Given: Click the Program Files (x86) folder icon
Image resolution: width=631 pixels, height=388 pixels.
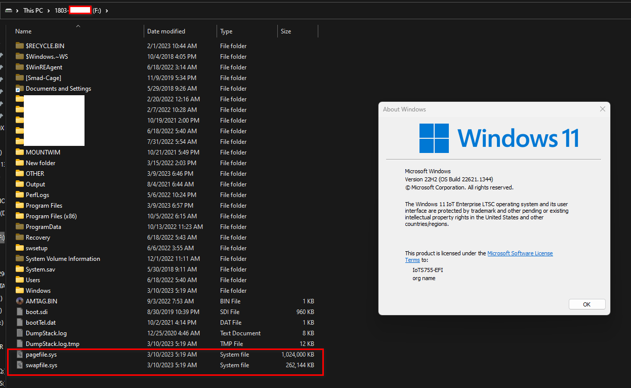Looking at the screenshot, I should 20,216.
